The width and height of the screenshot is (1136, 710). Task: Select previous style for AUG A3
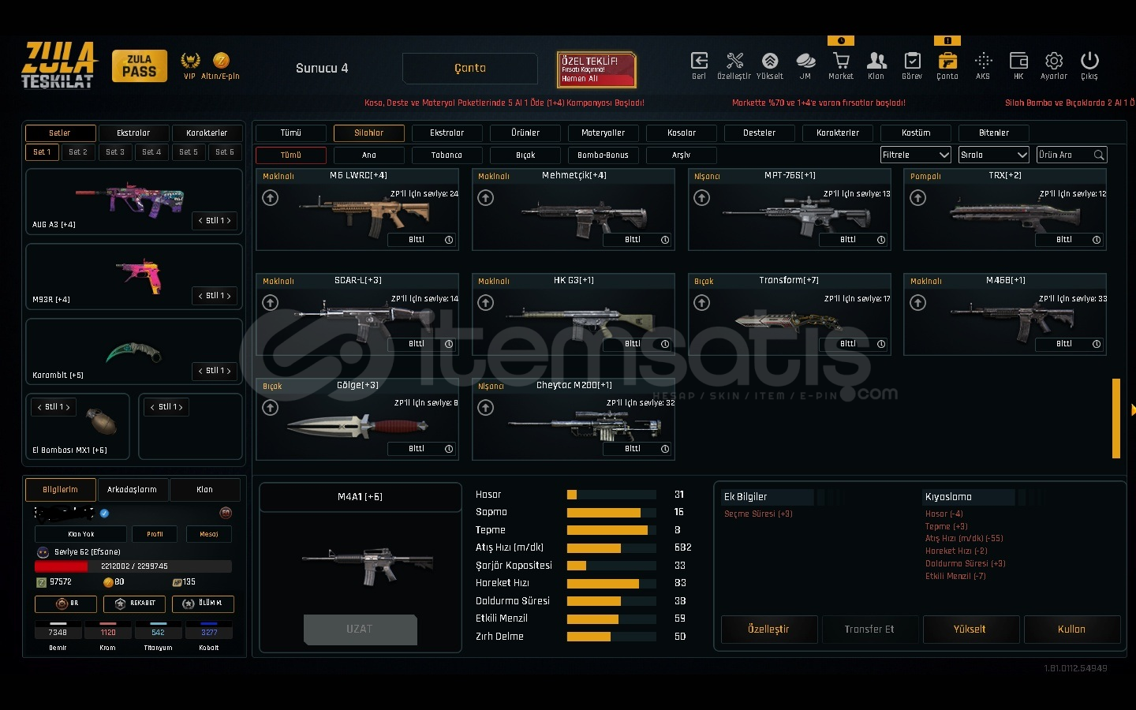200,221
